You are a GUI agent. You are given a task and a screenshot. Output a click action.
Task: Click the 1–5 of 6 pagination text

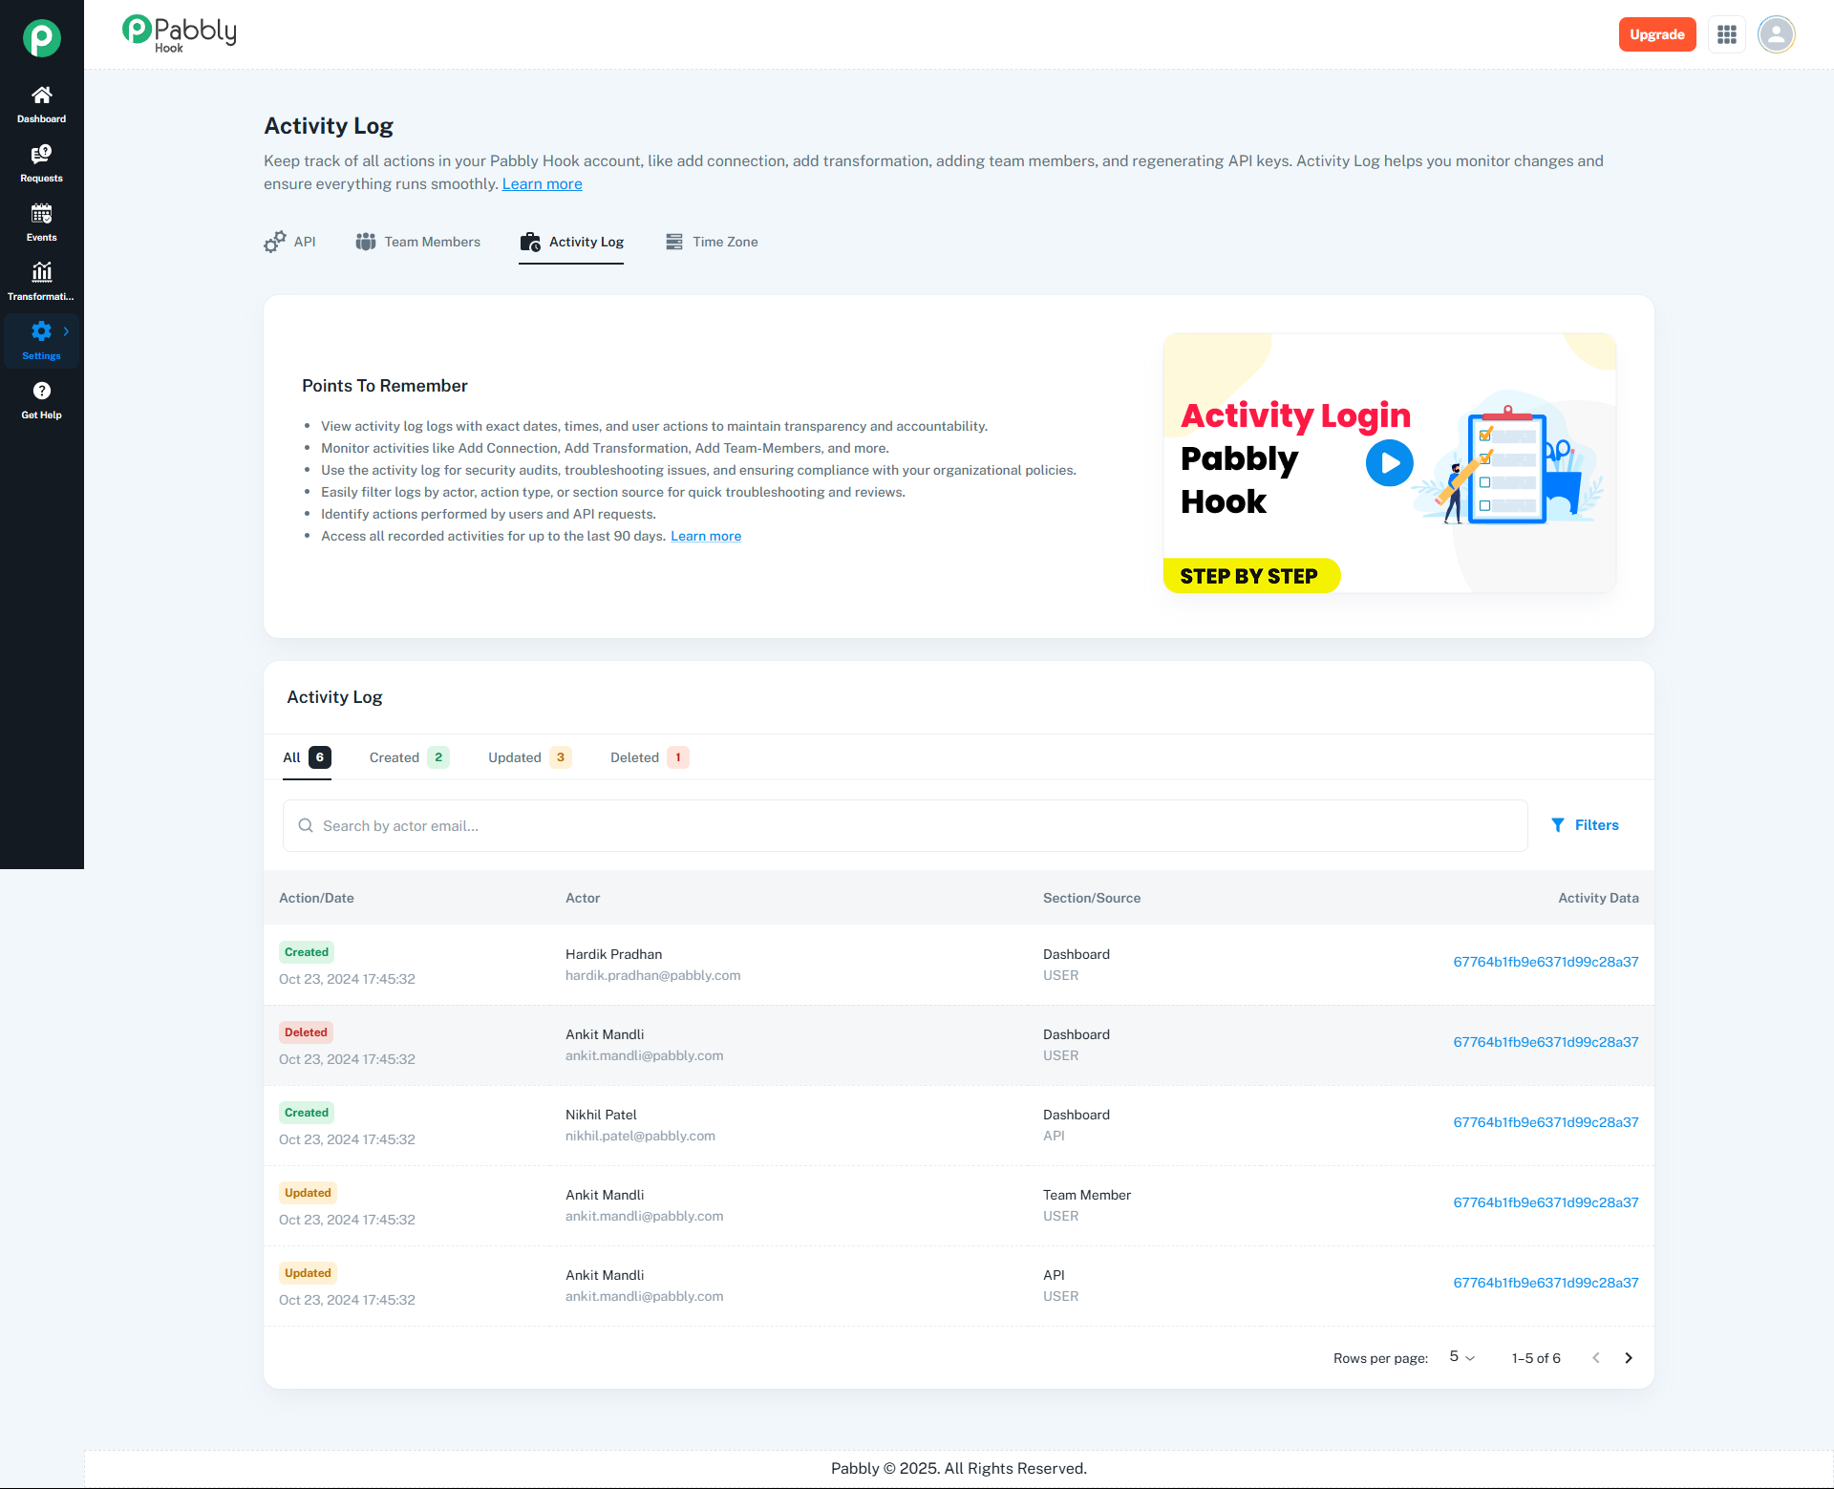(x=1536, y=1358)
